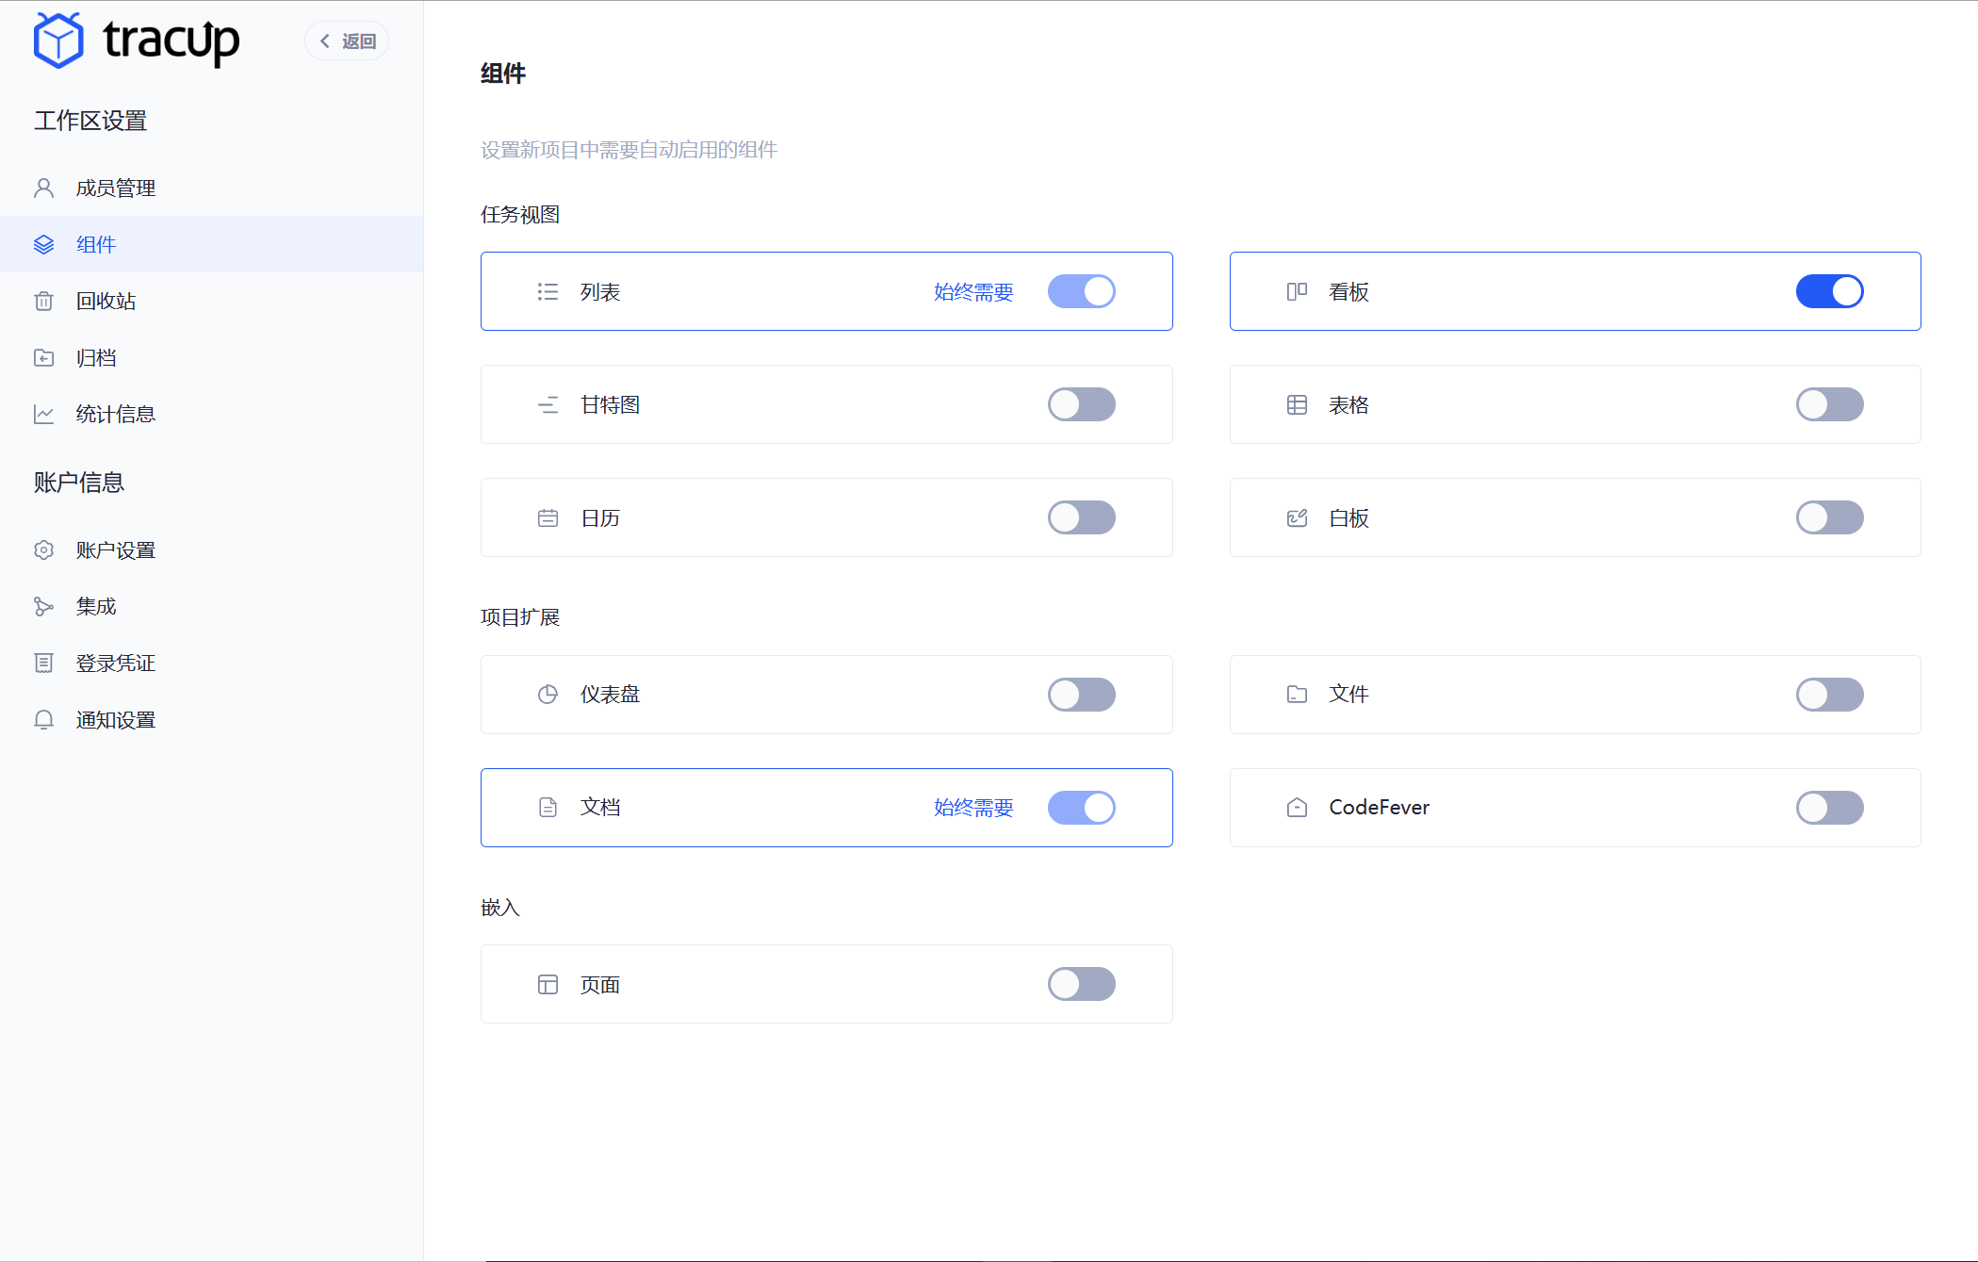This screenshot has width=1978, height=1262.
Task: Click the tracup logo icon
Action: 58,41
